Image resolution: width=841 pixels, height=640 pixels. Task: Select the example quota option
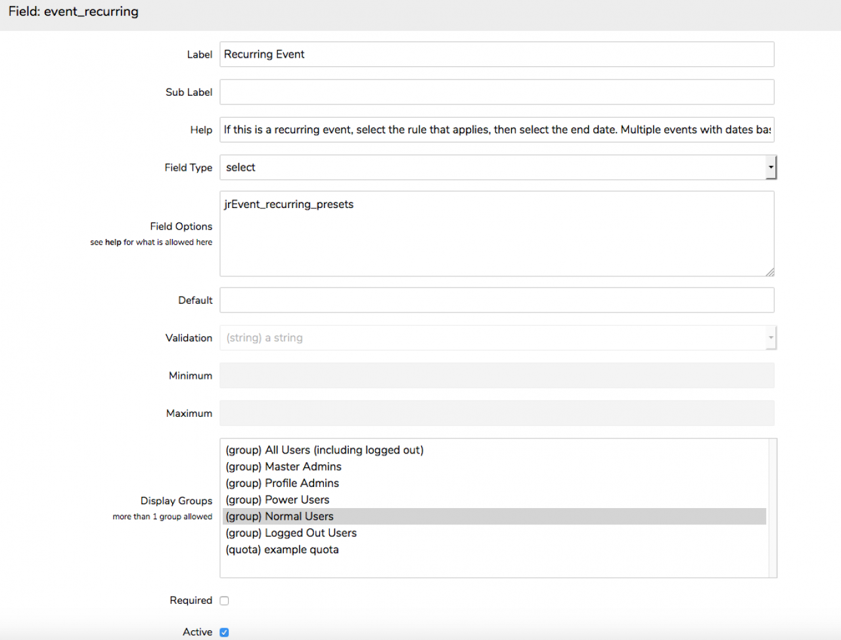(282, 550)
